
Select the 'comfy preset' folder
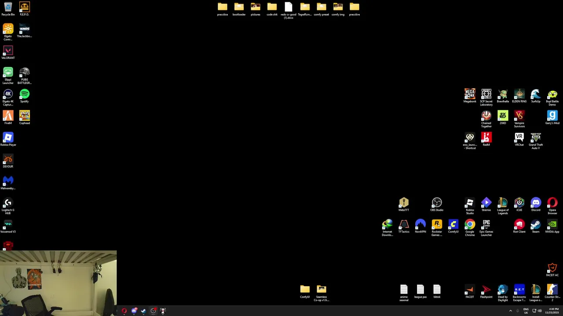click(x=322, y=9)
